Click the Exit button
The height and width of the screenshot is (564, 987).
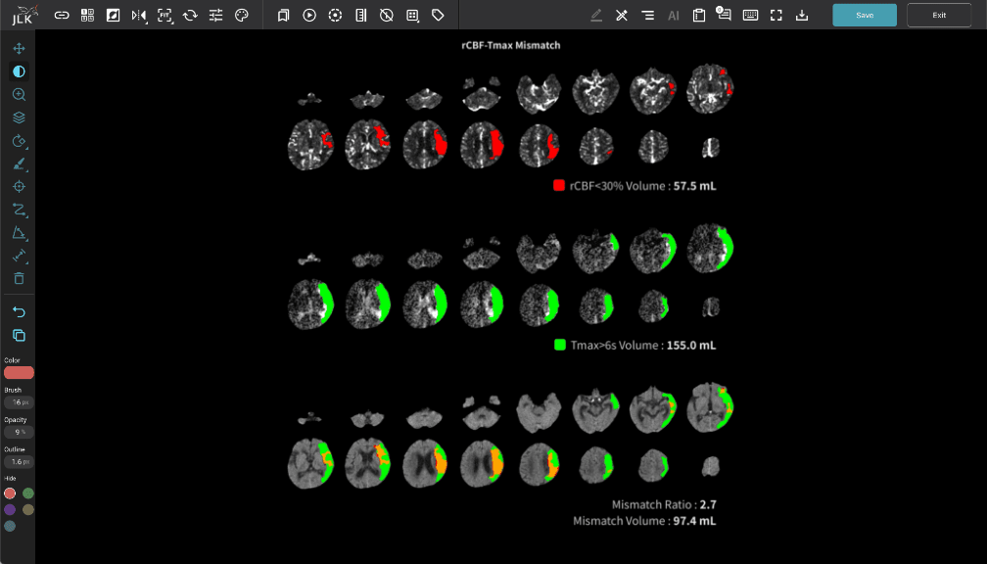(x=939, y=15)
